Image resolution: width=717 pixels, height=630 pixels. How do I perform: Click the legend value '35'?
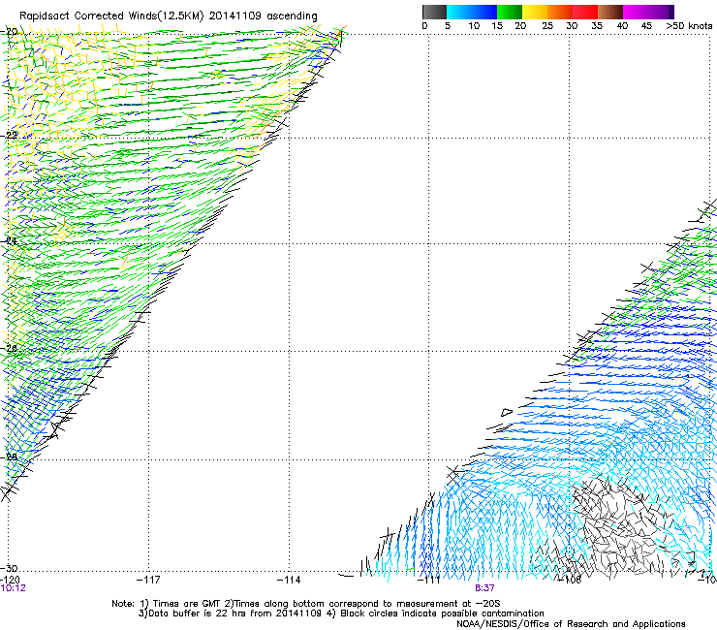pyautogui.click(x=597, y=26)
